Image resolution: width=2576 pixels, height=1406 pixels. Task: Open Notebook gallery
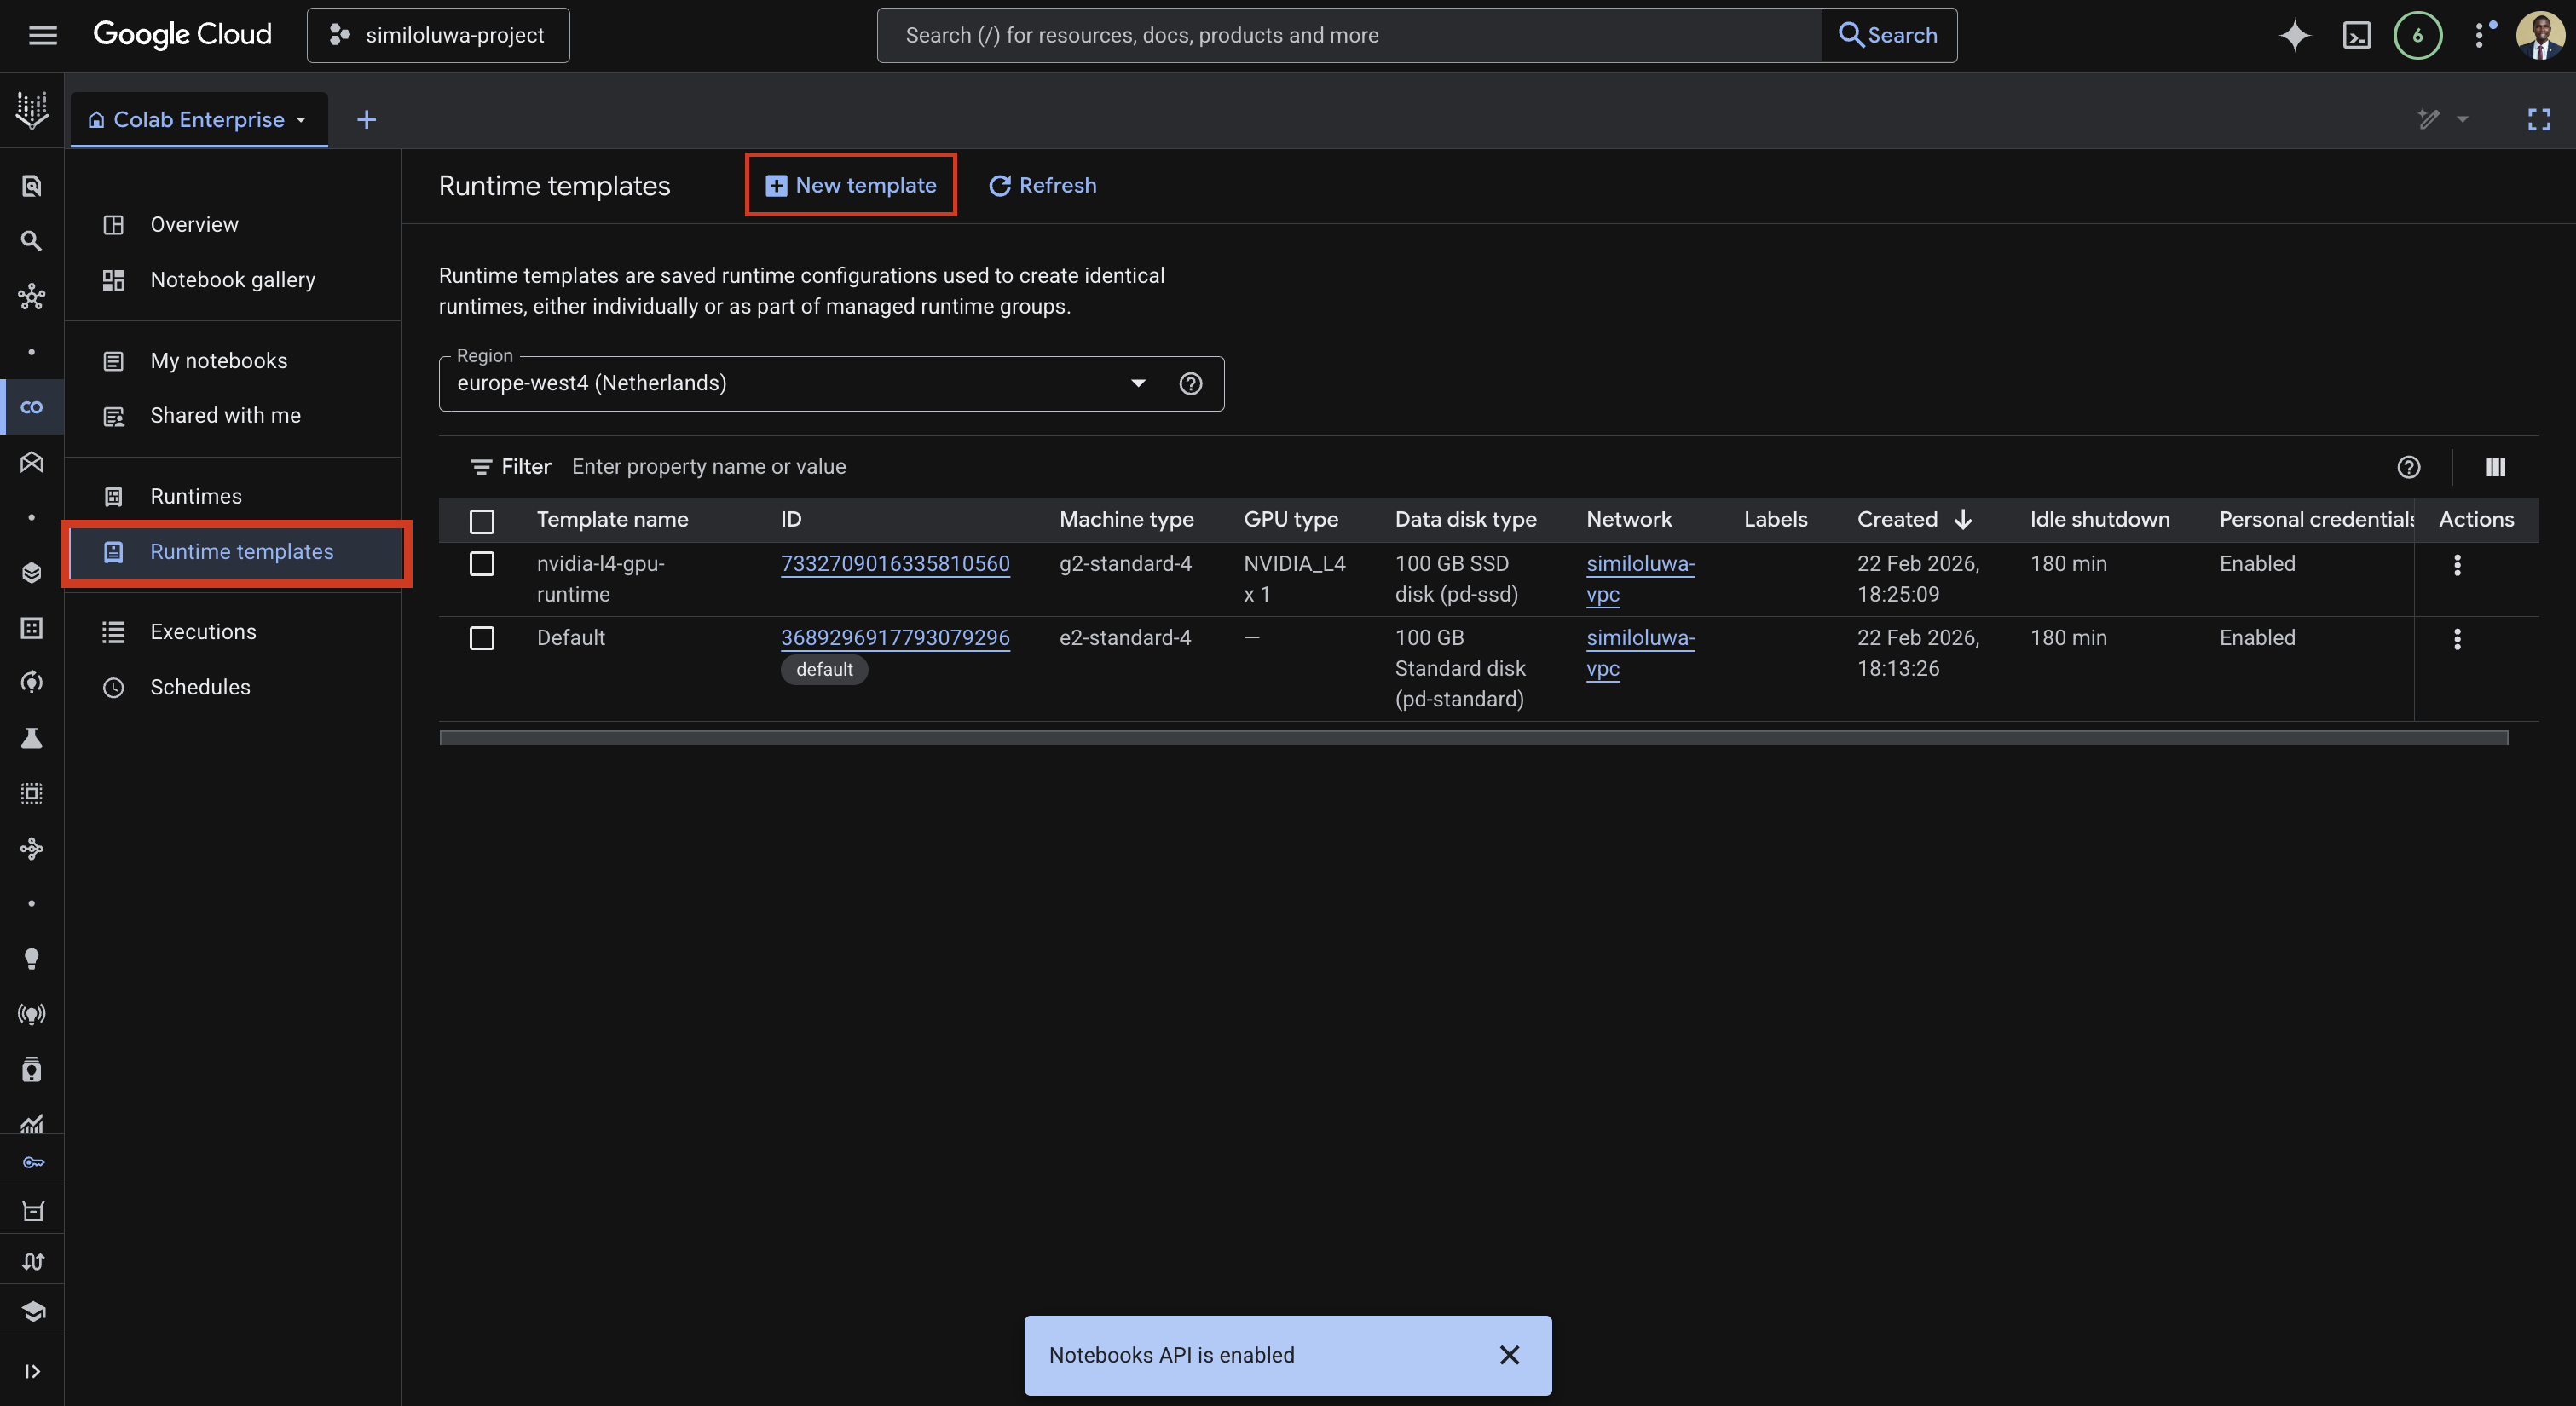[x=233, y=280]
